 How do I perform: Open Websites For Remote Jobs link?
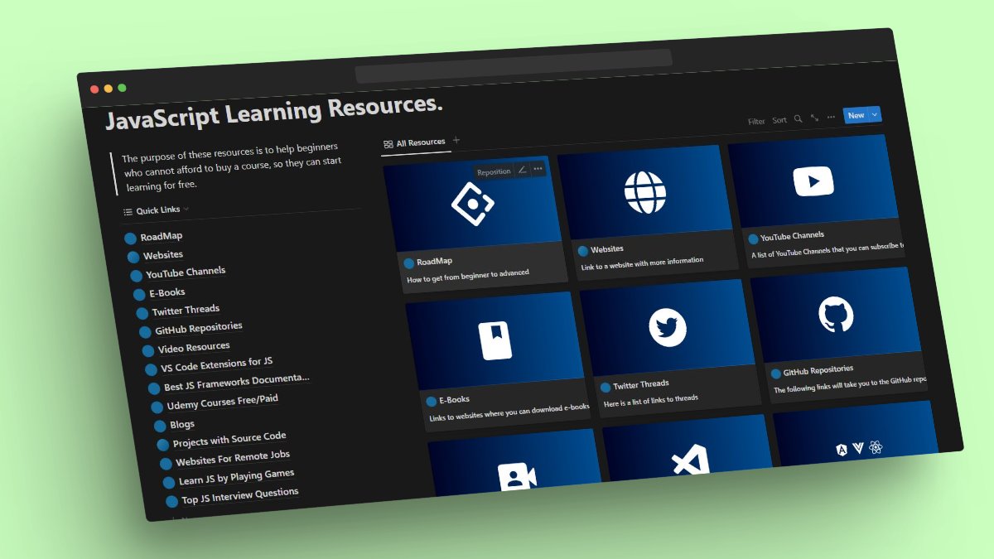(x=232, y=457)
